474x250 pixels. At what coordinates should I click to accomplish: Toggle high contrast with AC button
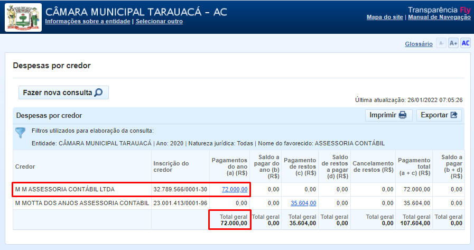[x=465, y=43]
